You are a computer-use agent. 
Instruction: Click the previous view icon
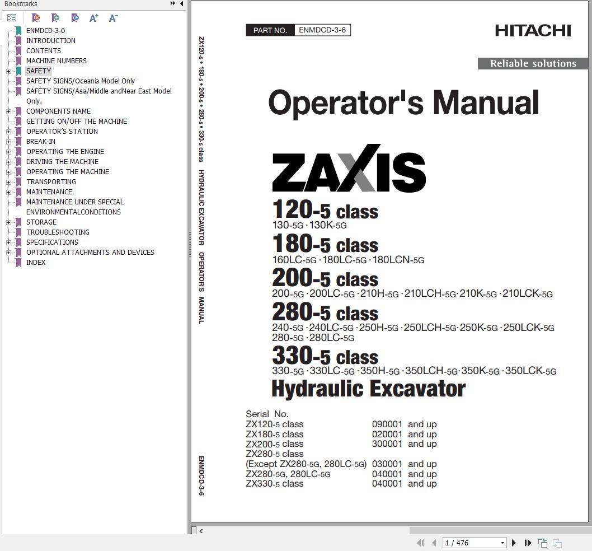[x=543, y=543]
